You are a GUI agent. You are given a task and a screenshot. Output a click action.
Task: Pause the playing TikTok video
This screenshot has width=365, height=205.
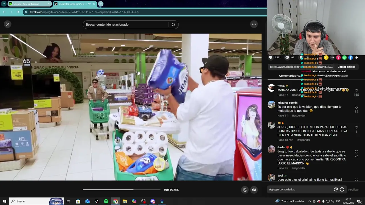click(x=131, y=107)
